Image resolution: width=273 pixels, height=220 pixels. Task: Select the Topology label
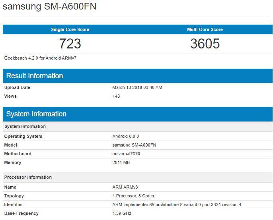14,196
